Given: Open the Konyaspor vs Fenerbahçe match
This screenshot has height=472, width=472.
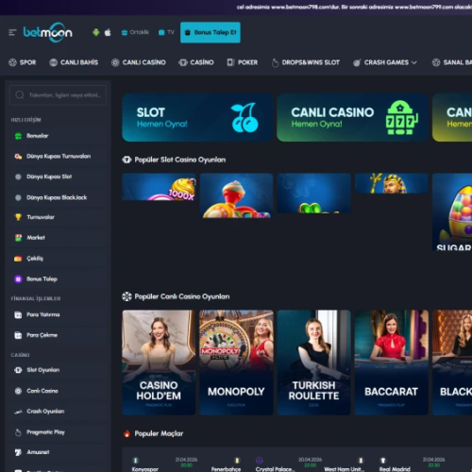Looking at the screenshot, I should 186,464.
